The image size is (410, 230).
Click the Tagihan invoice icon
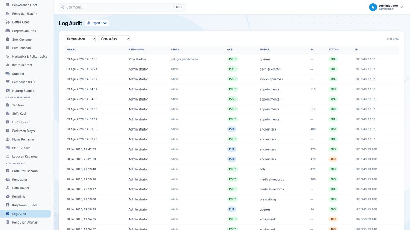pos(8,105)
